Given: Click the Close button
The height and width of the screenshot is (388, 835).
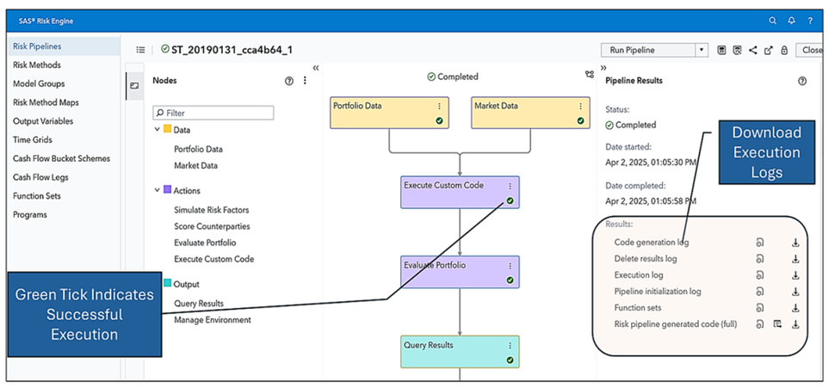Looking at the screenshot, I should pos(810,50).
